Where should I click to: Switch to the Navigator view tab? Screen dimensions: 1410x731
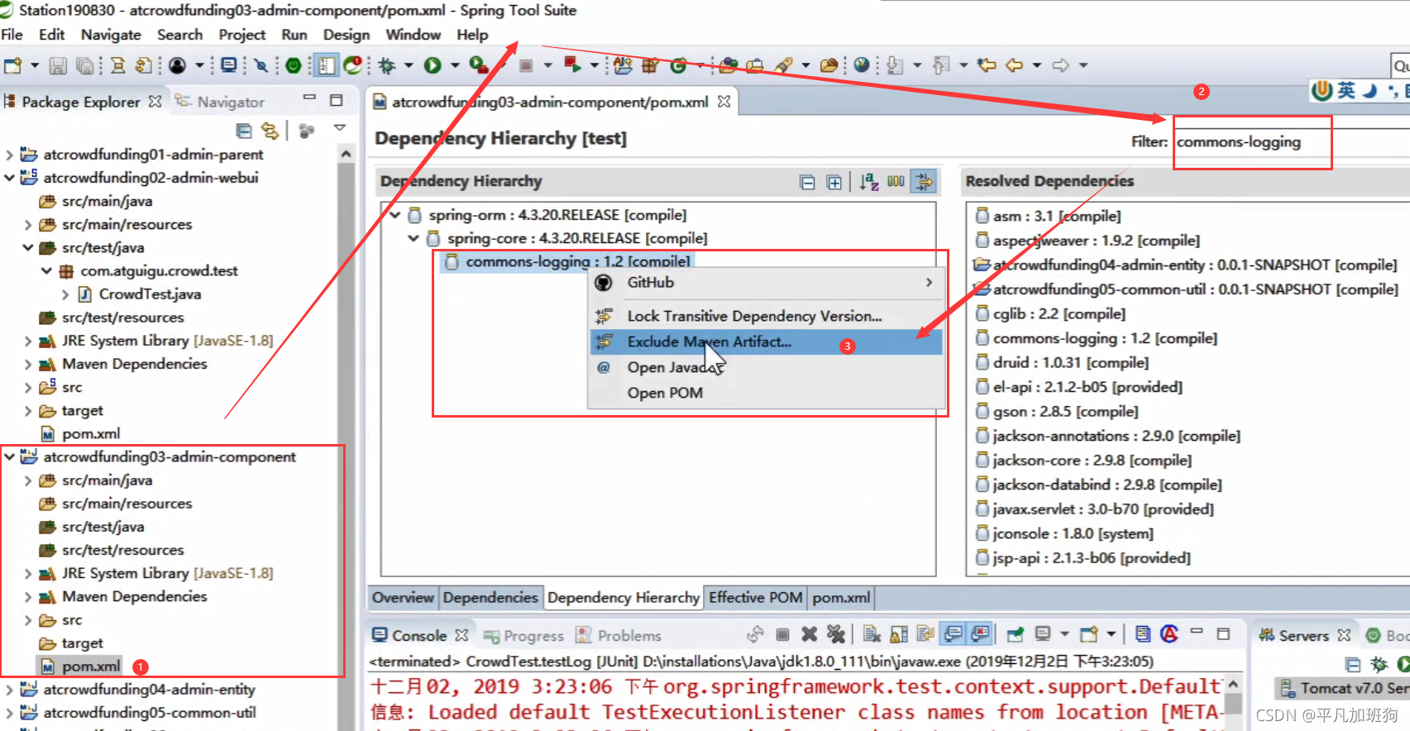click(220, 102)
